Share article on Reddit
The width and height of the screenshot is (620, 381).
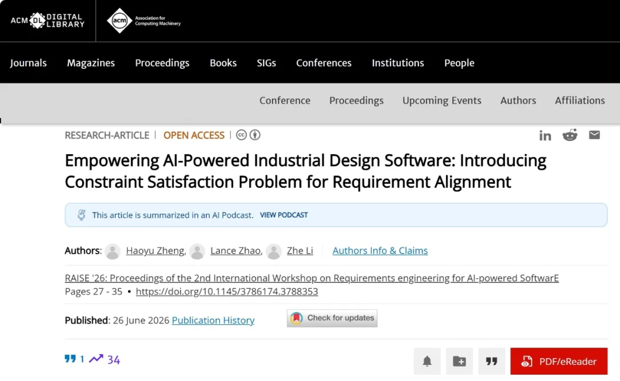(570, 135)
